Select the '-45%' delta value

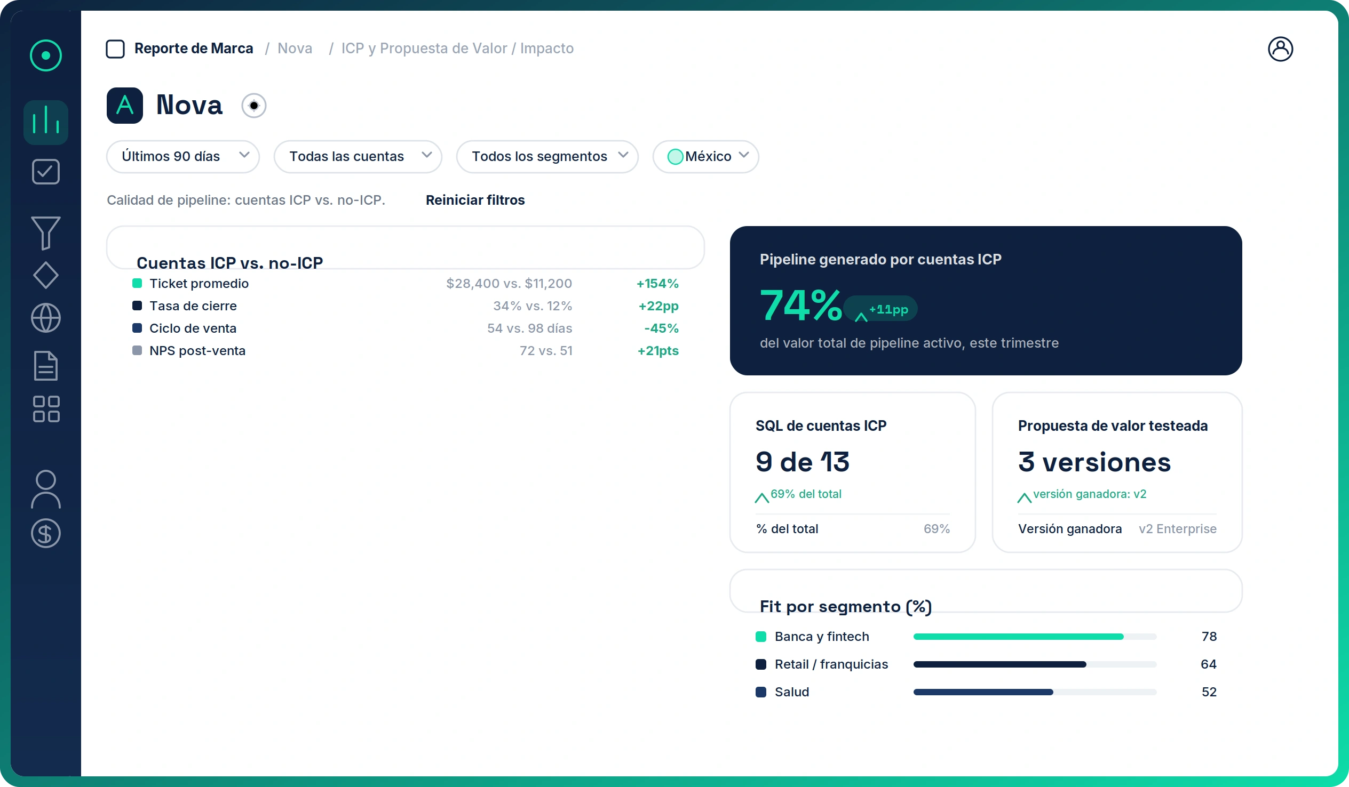click(661, 328)
